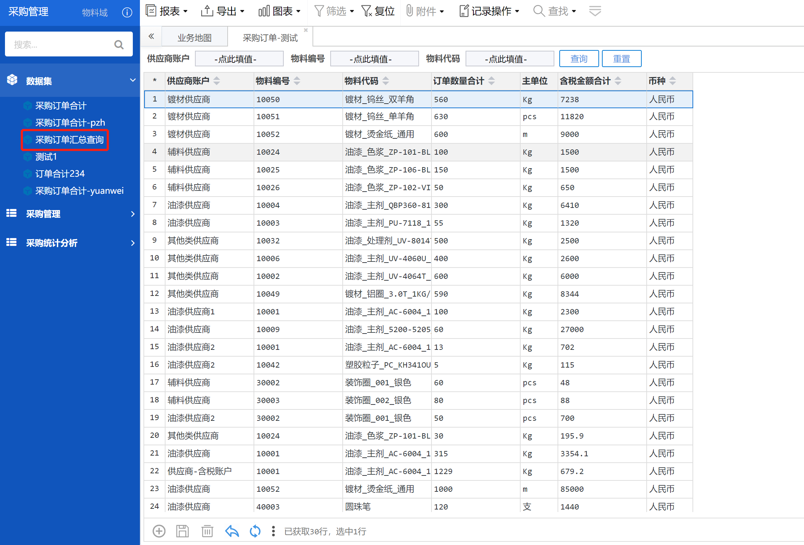Click cell 镀材_钨丝_双羊角 in row 1
The height and width of the screenshot is (545, 804).
[387, 99]
